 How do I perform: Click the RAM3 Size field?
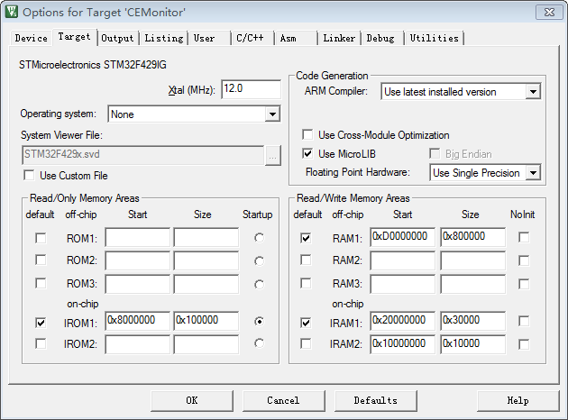pos(472,284)
